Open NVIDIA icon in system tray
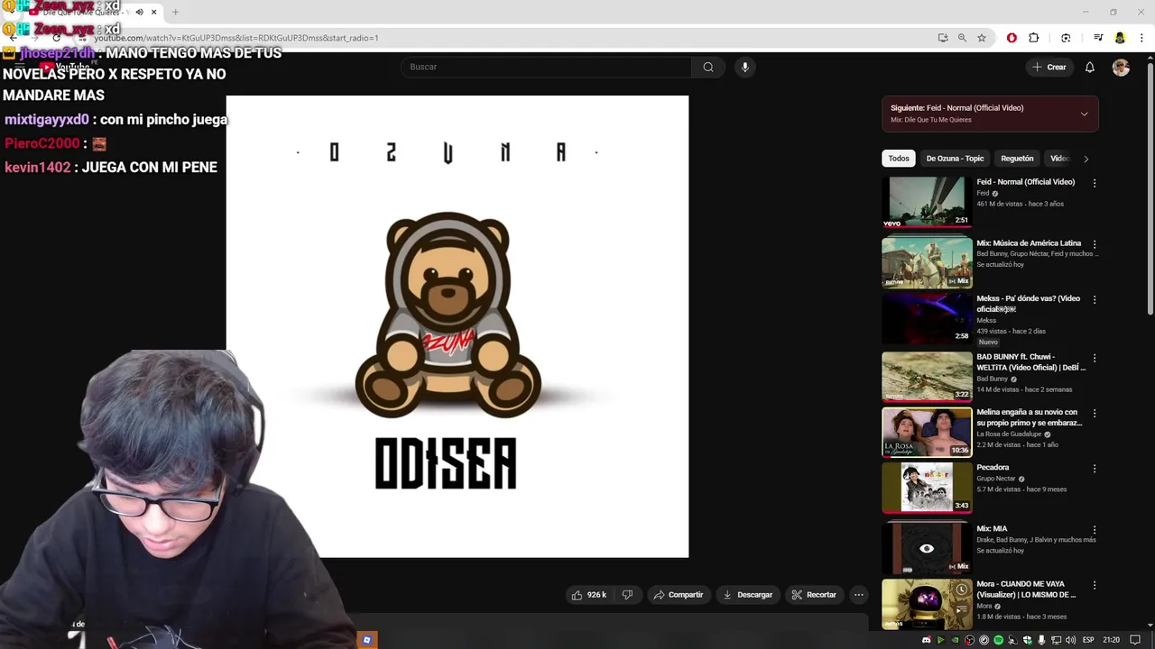 click(955, 640)
